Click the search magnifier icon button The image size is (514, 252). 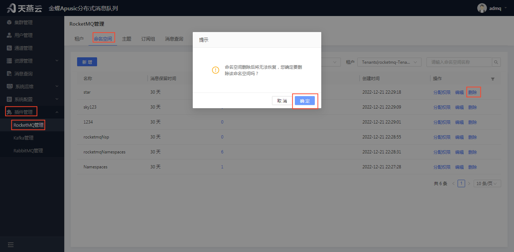(x=496, y=62)
